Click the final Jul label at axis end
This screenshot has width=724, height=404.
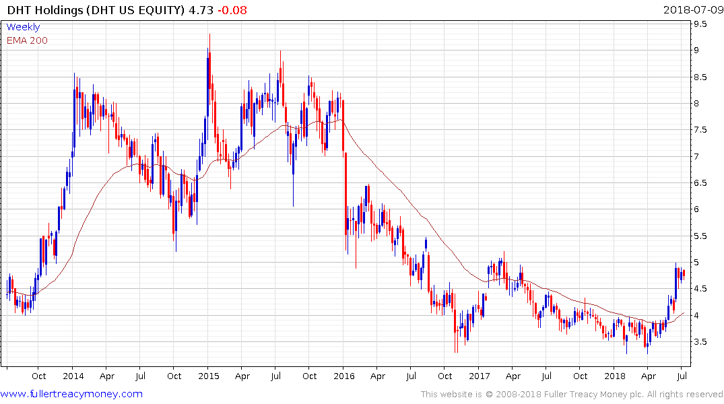[682, 376]
